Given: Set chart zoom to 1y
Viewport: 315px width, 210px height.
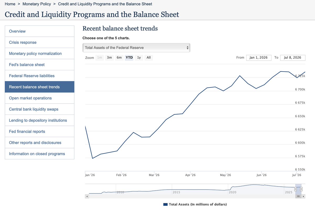Looking at the screenshot, I should click(x=139, y=57).
